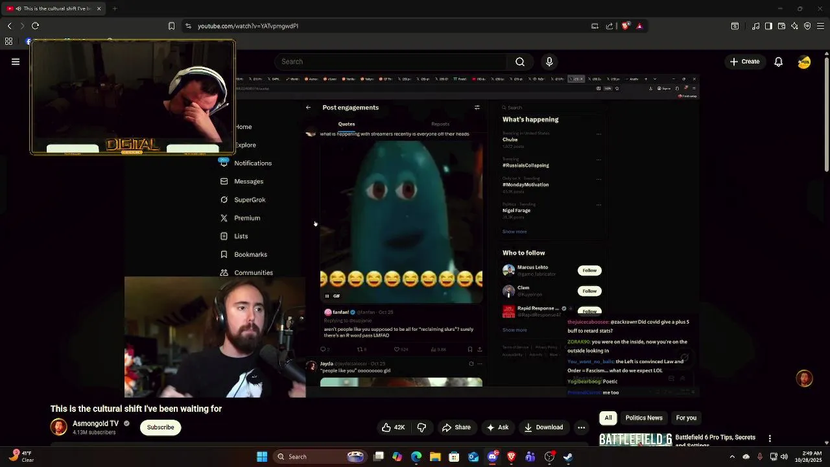Click the page scrollbar down arrow
Image resolution: width=830 pixels, height=467 pixels.
[826, 443]
